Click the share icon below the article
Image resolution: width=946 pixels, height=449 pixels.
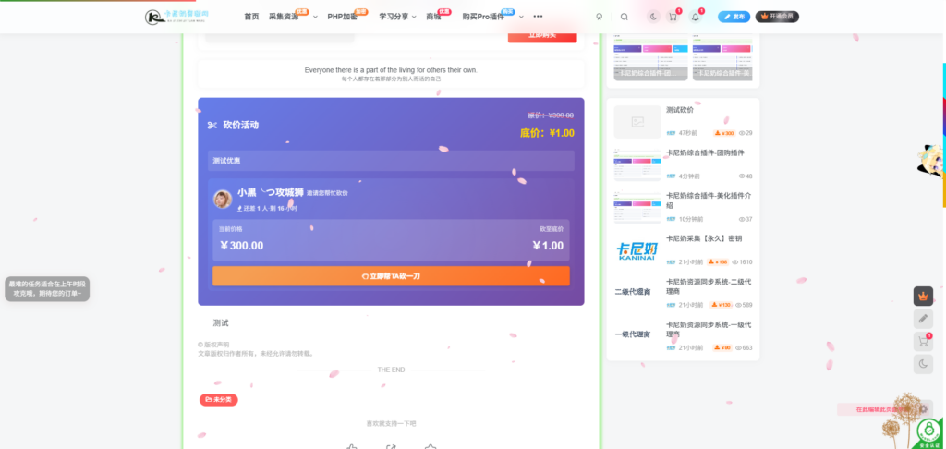coord(391,446)
